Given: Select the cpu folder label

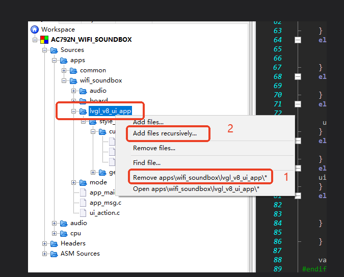Looking at the screenshot, I should [75, 233].
